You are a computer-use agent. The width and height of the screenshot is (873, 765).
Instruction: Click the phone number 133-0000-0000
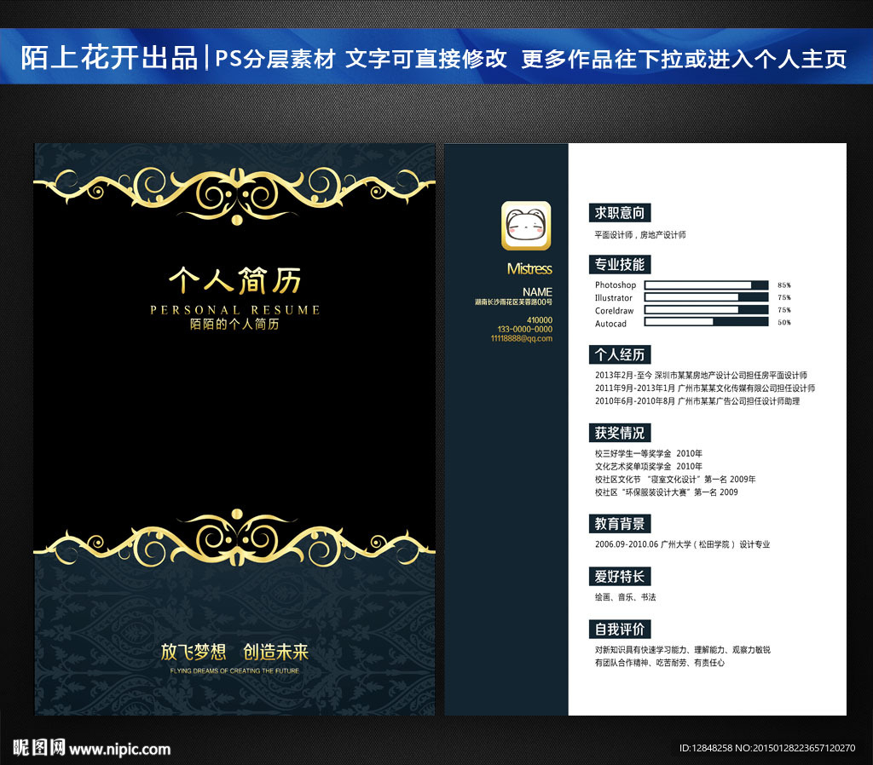tap(525, 329)
